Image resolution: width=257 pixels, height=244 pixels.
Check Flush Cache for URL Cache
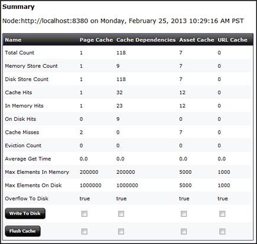222,232
